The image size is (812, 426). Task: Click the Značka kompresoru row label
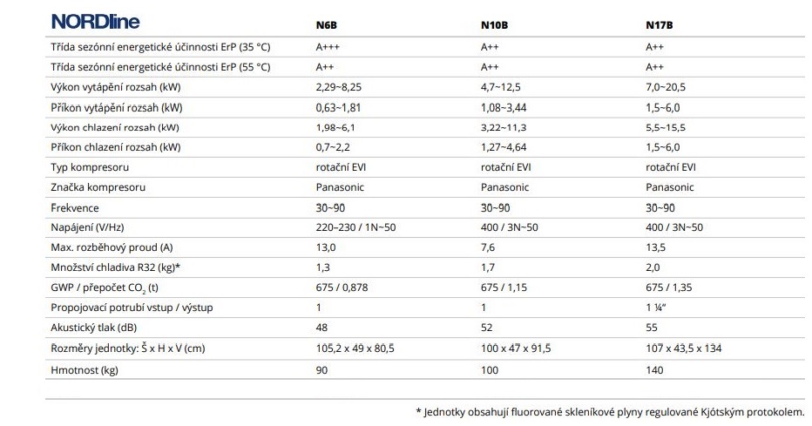[98, 187]
